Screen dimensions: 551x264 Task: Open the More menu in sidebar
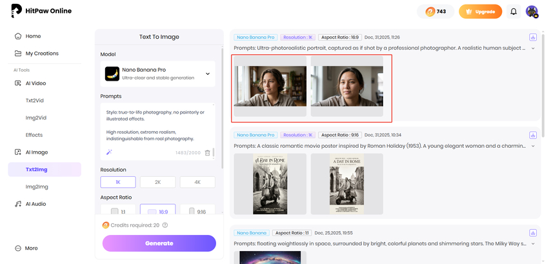tap(26, 248)
